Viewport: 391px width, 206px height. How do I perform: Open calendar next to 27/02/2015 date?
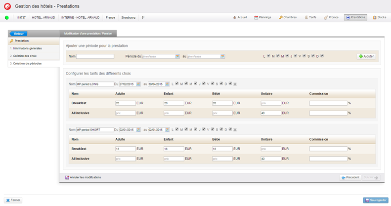[138, 84]
